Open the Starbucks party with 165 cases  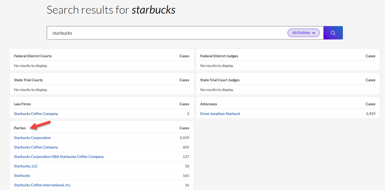click(x=22, y=176)
